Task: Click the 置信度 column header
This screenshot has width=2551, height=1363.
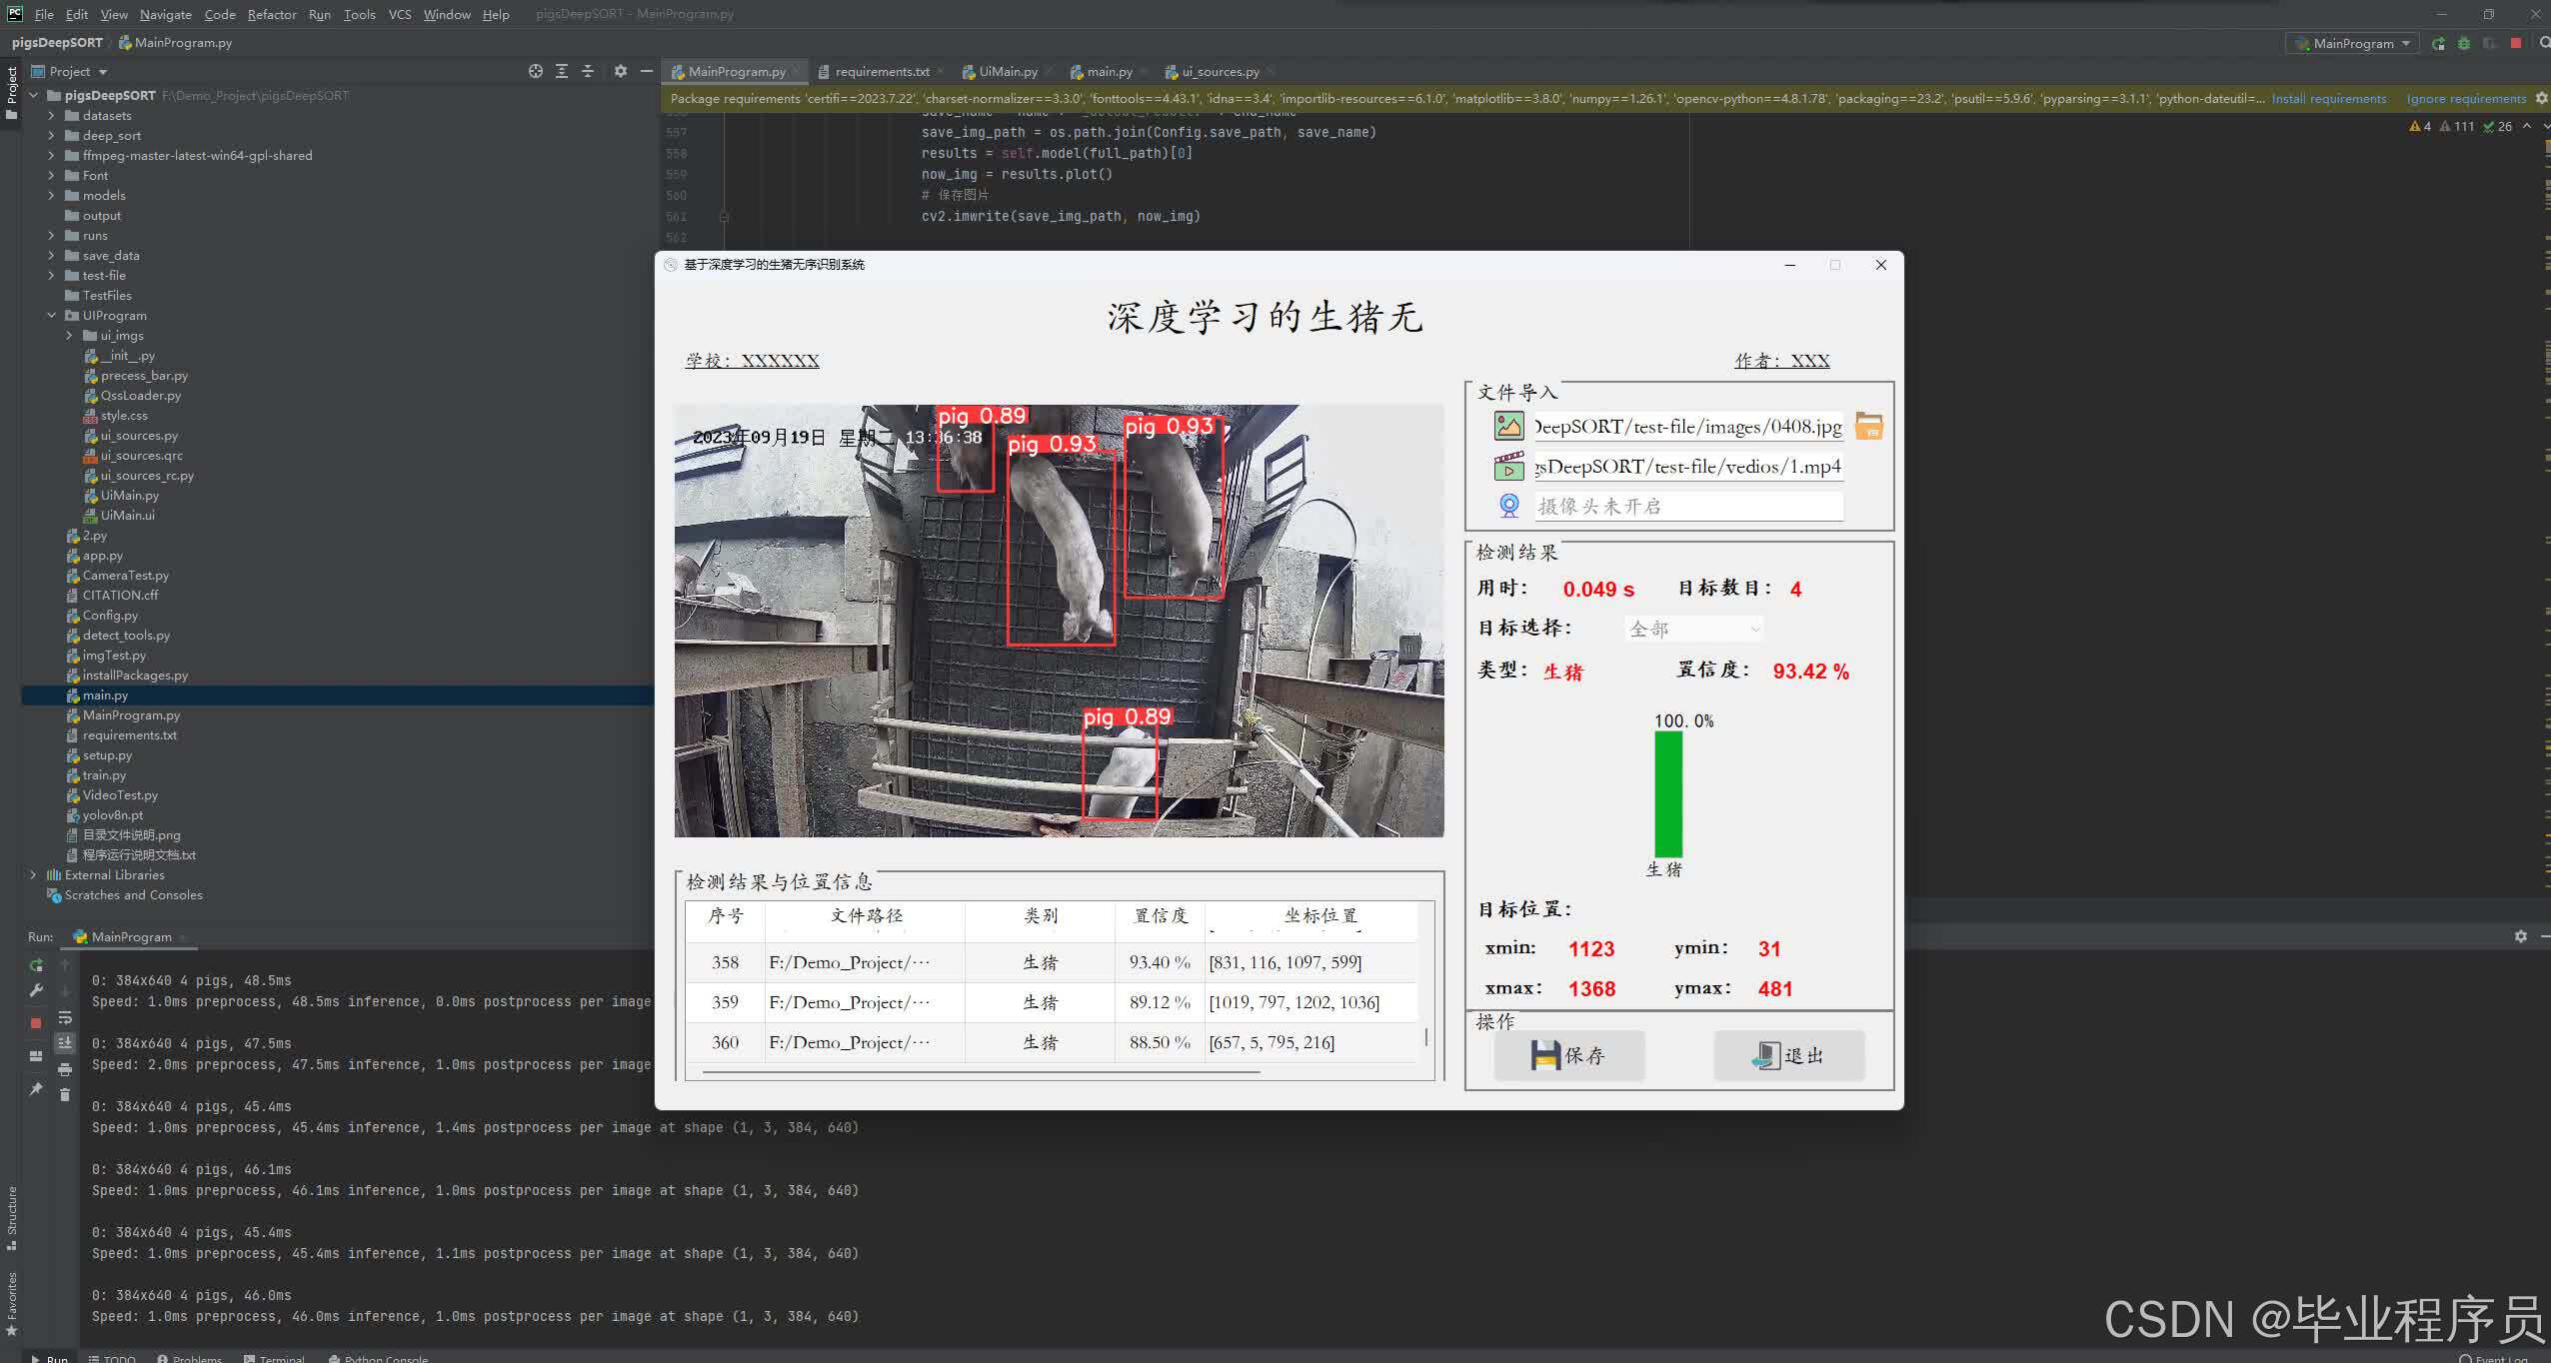Action: click(x=1160, y=915)
